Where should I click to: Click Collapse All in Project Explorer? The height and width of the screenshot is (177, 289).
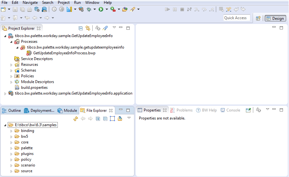(x=80, y=28)
